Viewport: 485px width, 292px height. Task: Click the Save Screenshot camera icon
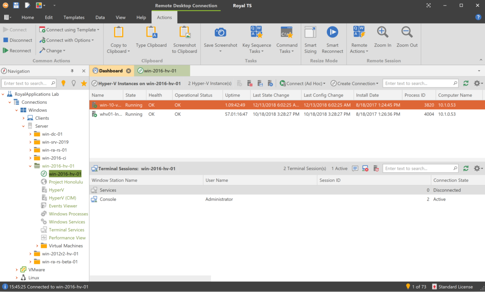coord(220,33)
